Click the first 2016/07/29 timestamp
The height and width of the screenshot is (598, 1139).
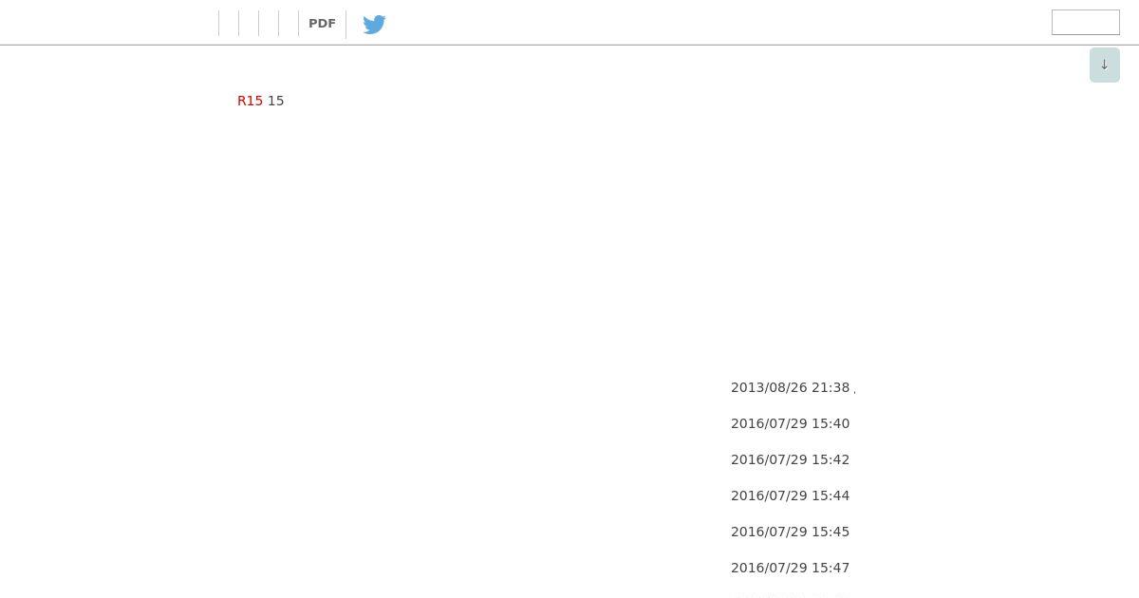click(790, 423)
